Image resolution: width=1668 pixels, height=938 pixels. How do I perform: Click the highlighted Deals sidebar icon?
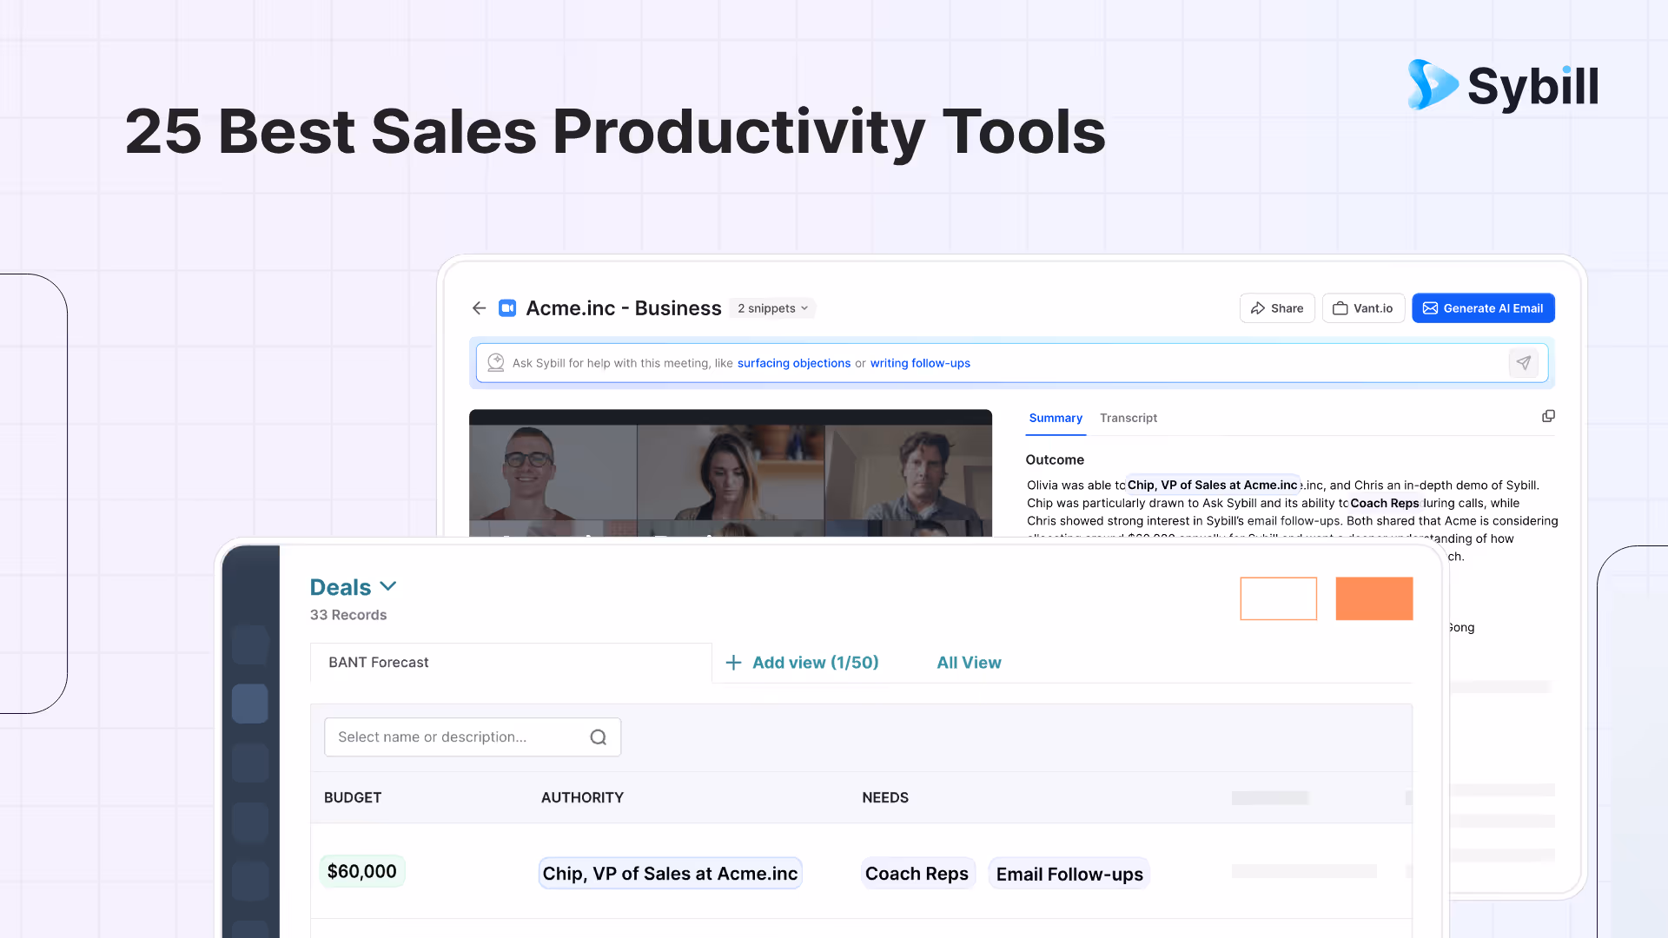pyautogui.click(x=250, y=703)
